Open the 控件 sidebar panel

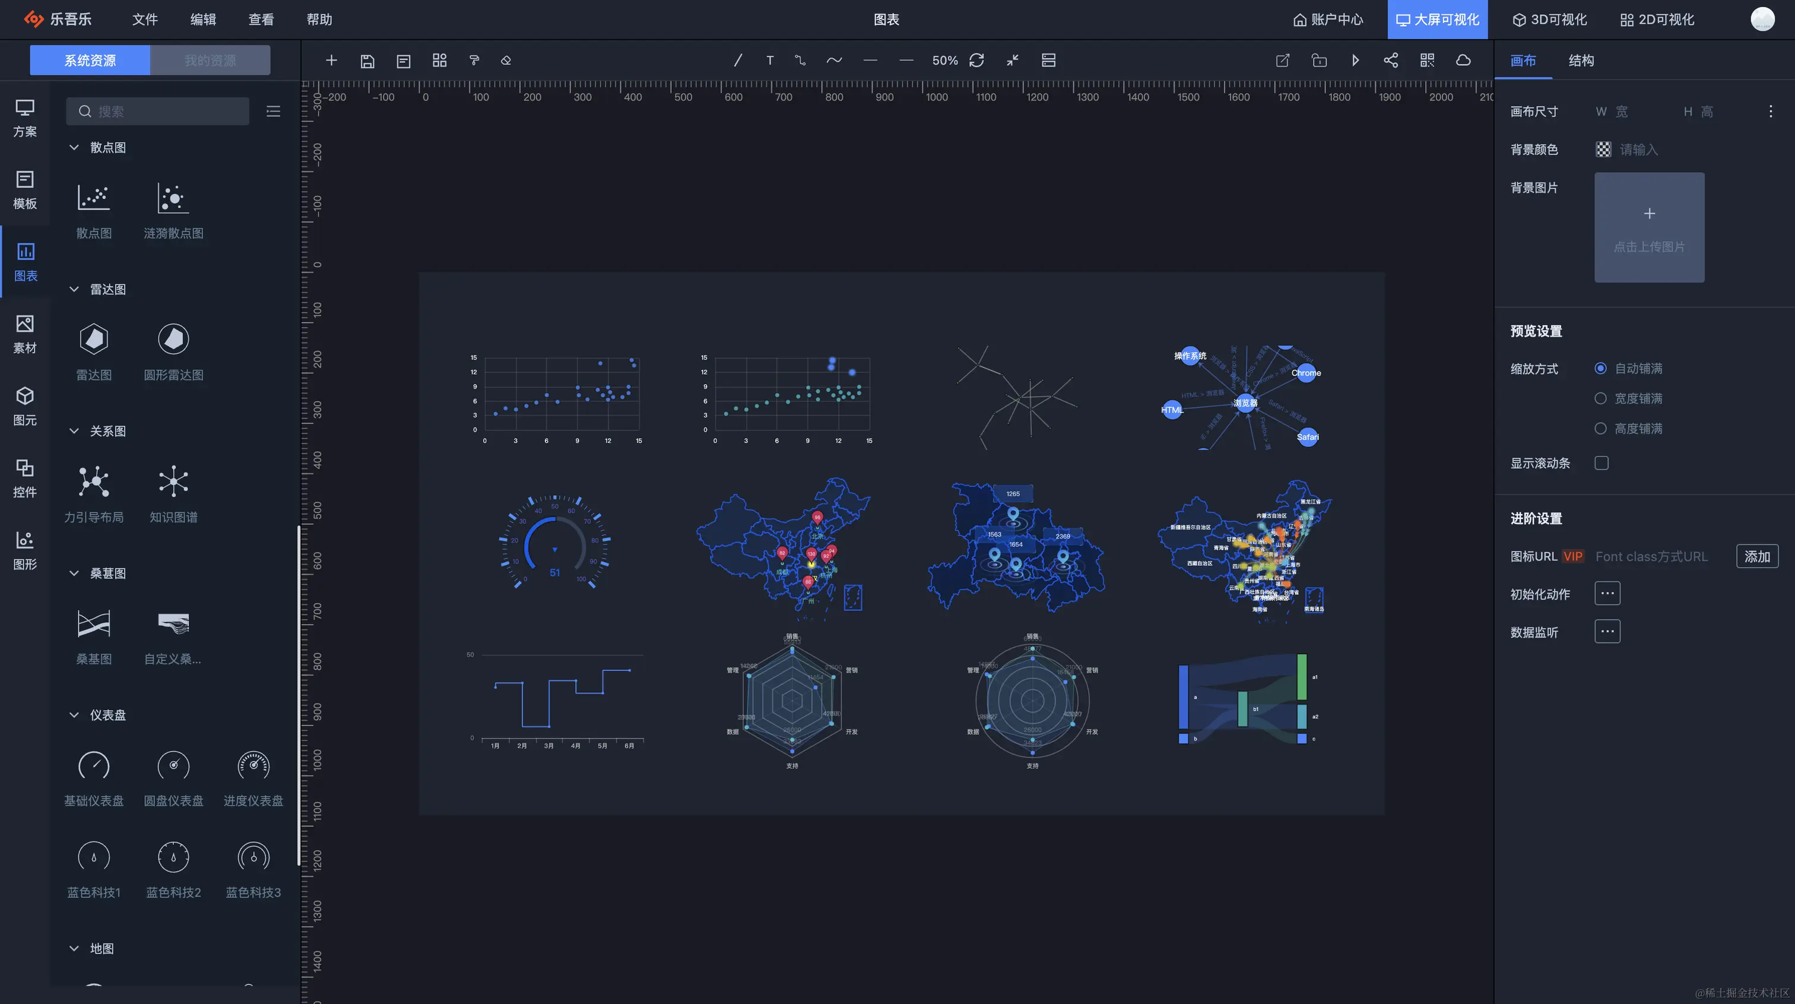(25, 477)
